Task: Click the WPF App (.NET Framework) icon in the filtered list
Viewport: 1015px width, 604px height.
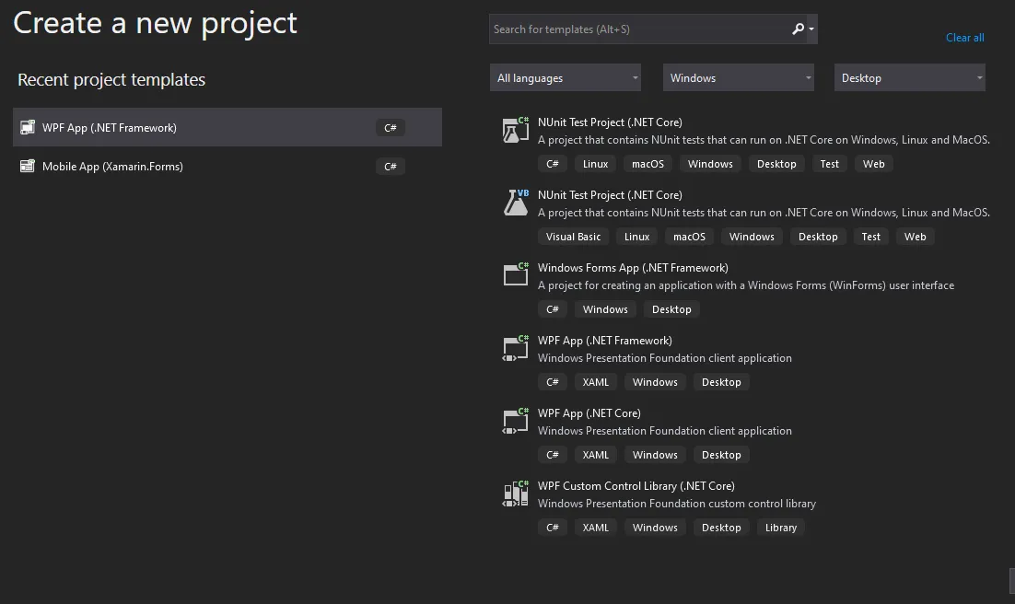Action: (516, 348)
